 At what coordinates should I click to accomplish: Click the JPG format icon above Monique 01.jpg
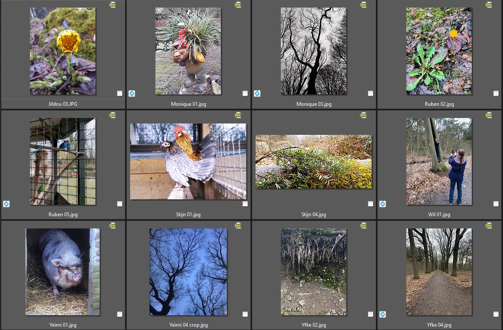pos(238,5)
